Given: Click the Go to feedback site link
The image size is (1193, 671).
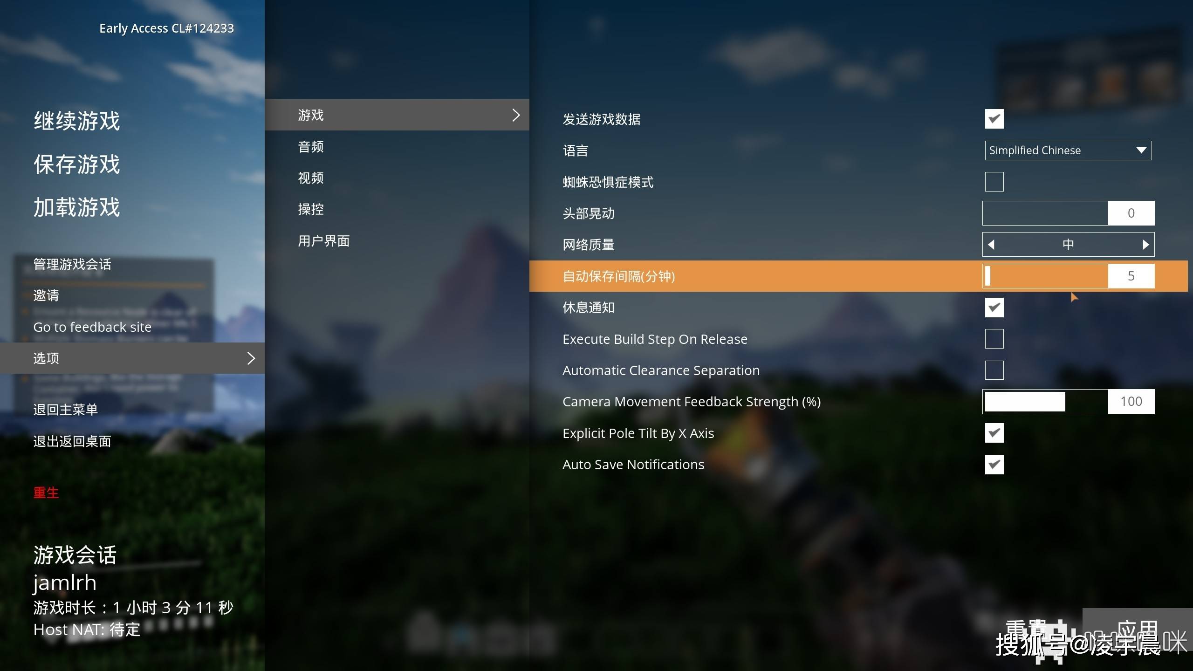Looking at the screenshot, I should pos(92,326).
